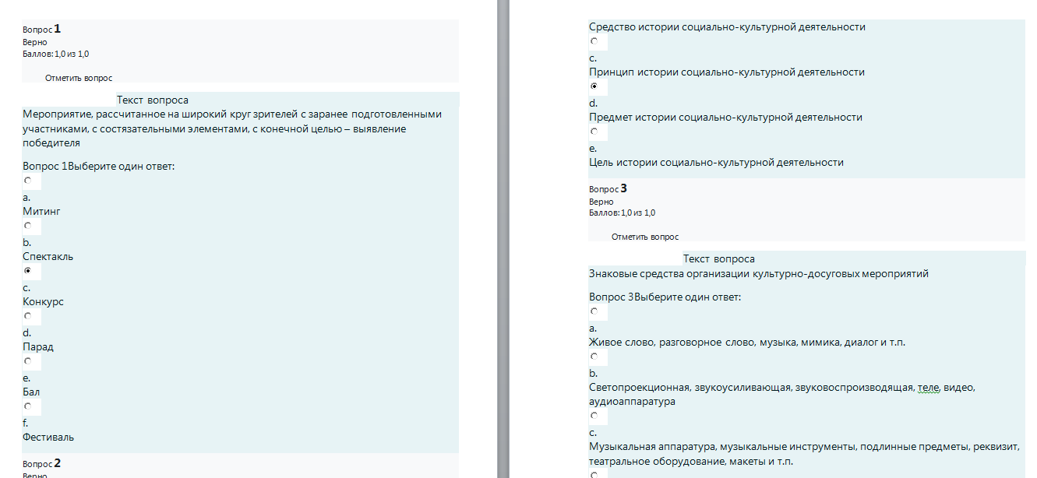The height and width of the screenshot is (478, 1037).
Task: Click the Верно status under Вопрос 1
Action: tap(35, 42)
